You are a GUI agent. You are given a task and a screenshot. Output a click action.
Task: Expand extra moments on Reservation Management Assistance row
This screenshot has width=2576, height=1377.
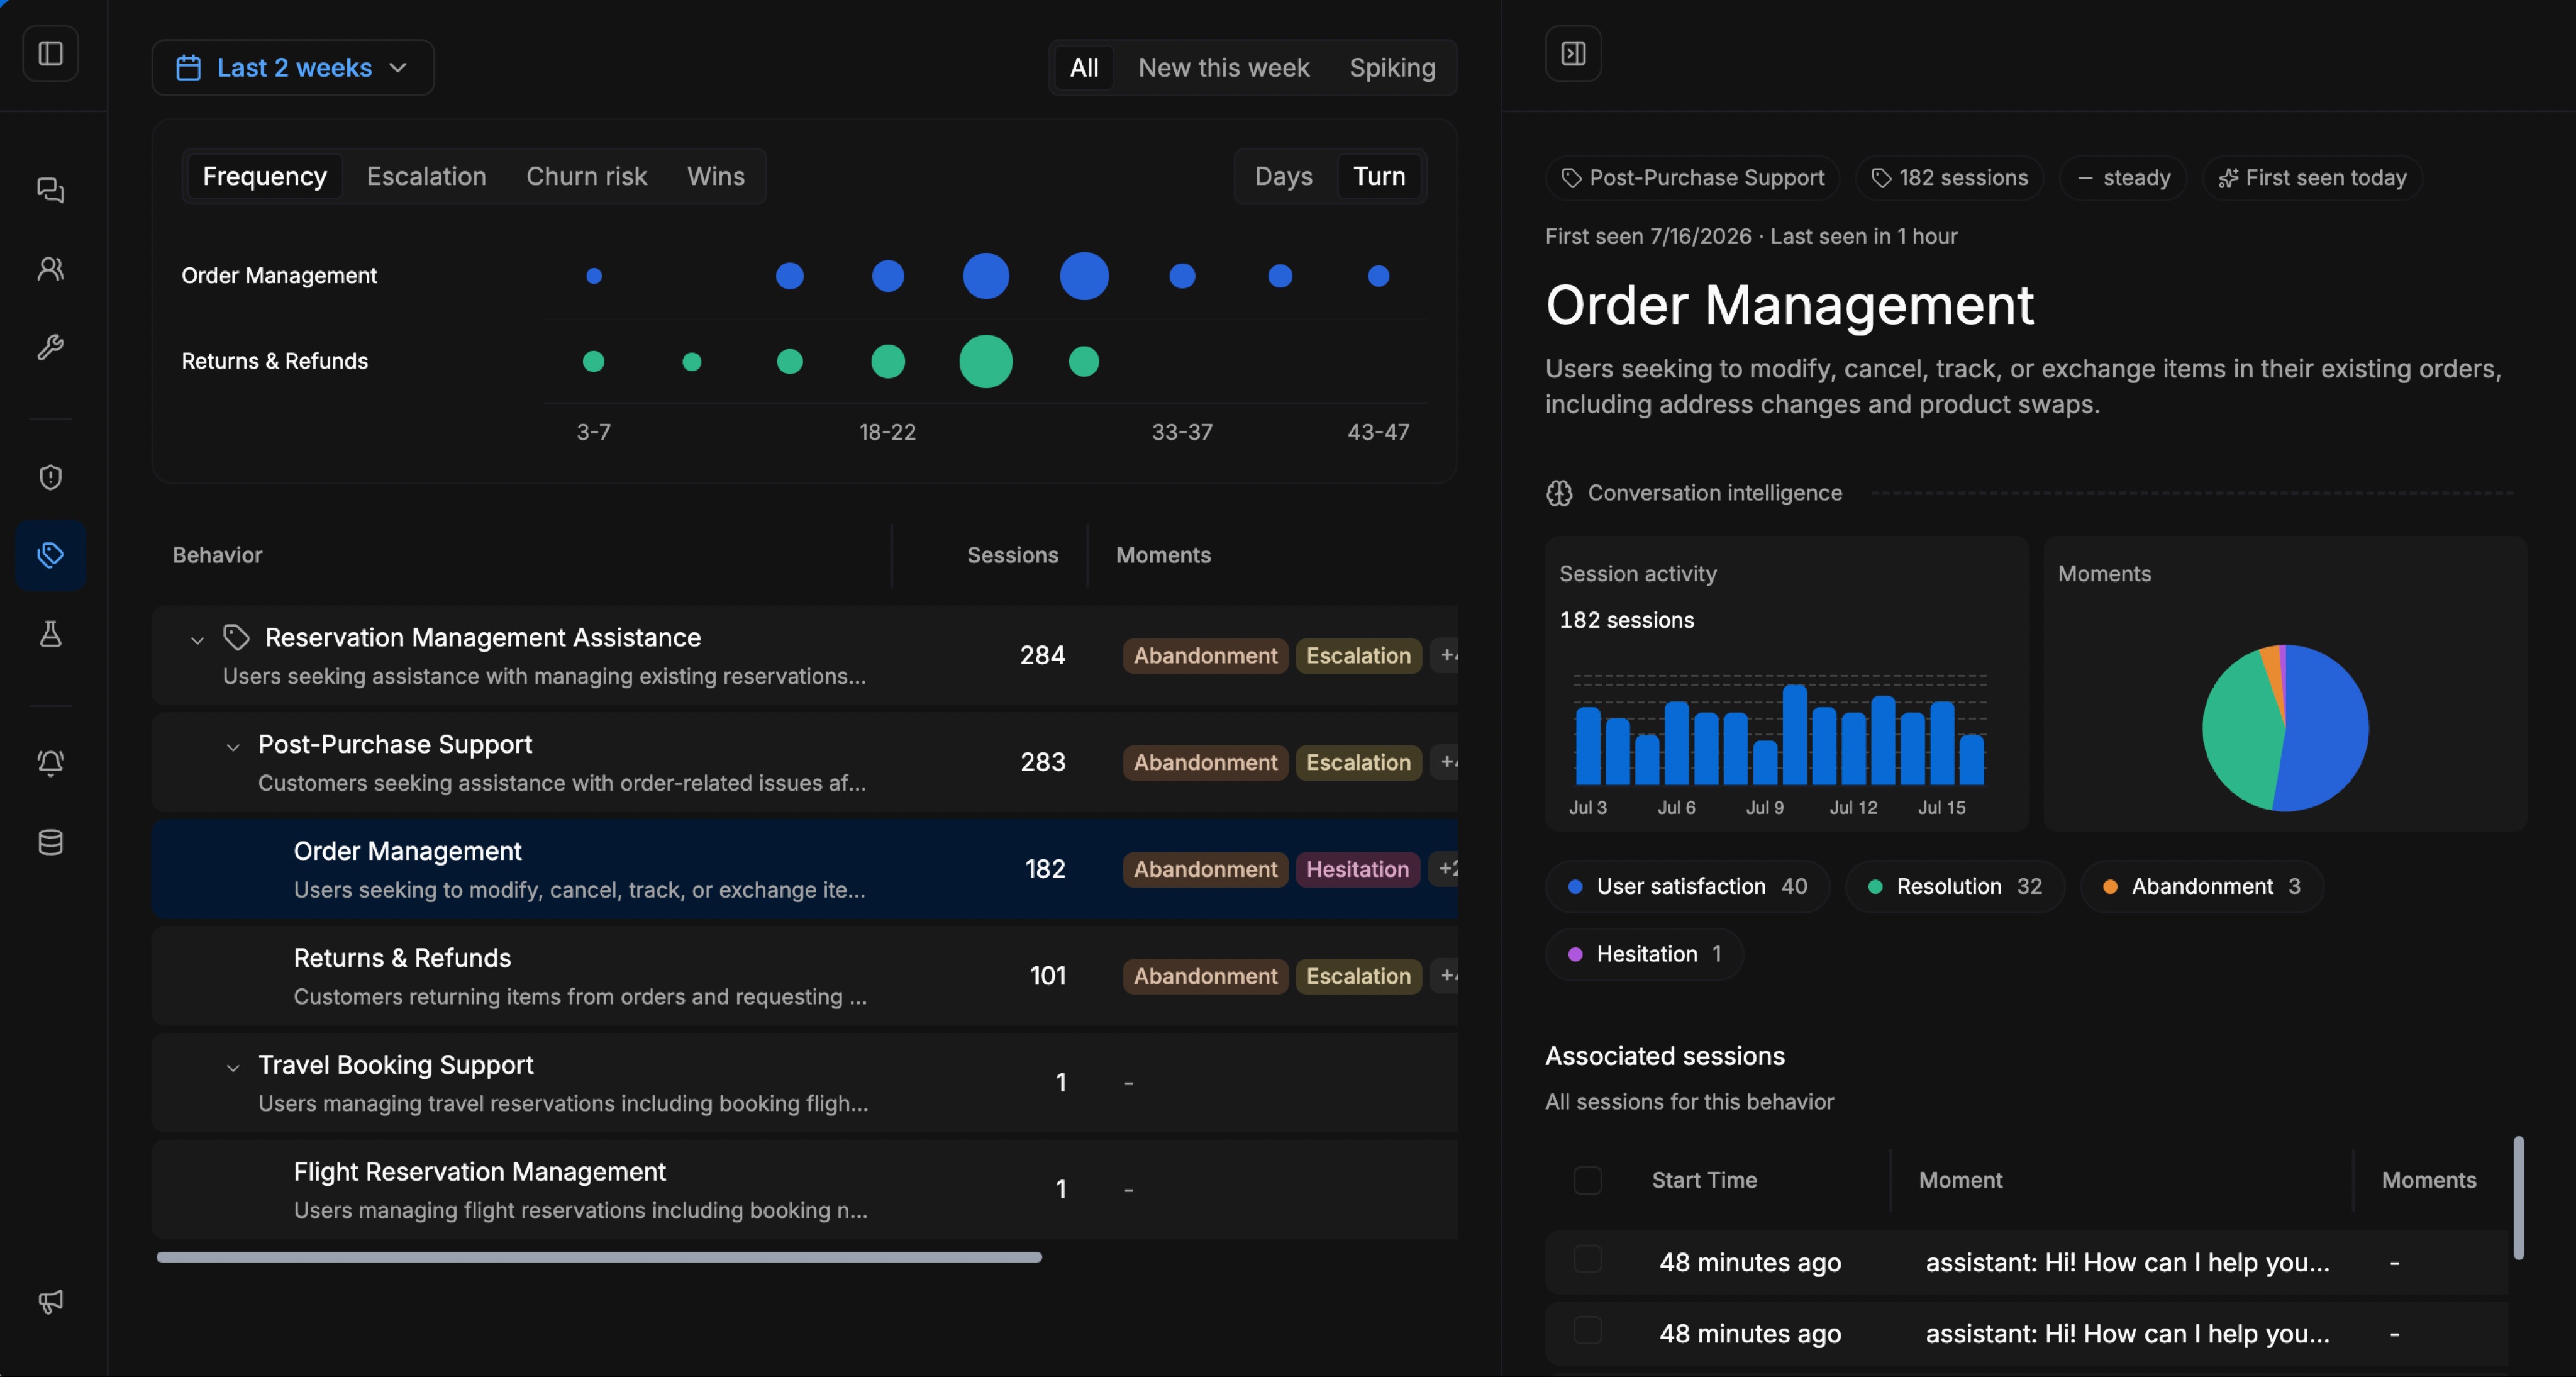(x=1445, y=656)
